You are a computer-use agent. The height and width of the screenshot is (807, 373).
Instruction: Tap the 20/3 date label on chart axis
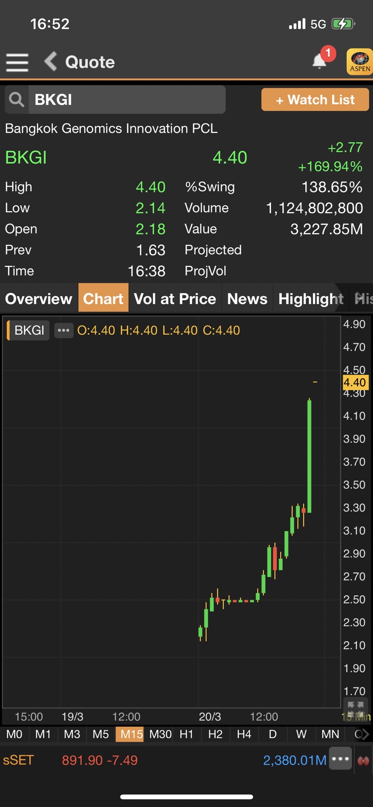[210, 717]
